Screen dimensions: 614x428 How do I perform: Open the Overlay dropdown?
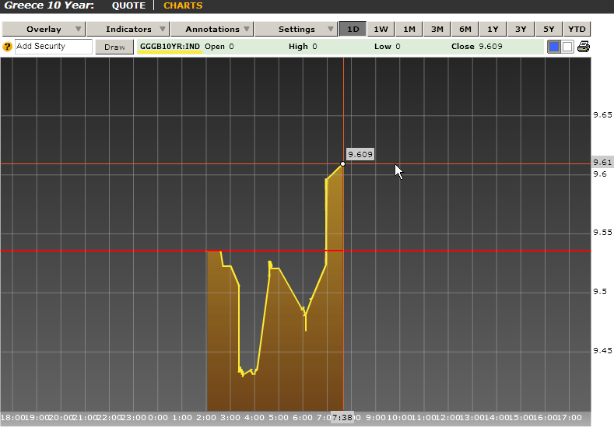pos(44,29)
